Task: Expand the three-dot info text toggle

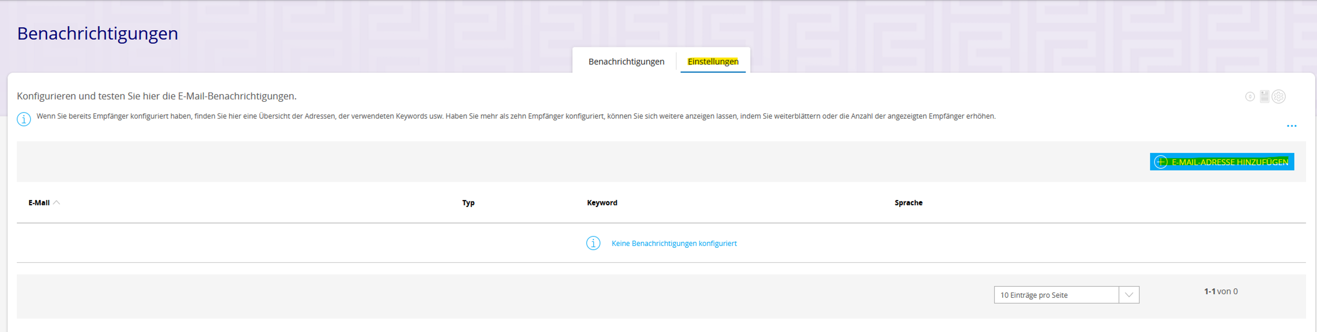Action: tap(1292, 126)
